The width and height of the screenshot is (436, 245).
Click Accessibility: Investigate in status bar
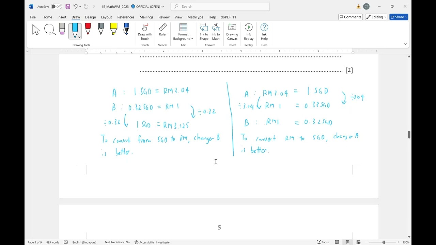coord(152,242)
